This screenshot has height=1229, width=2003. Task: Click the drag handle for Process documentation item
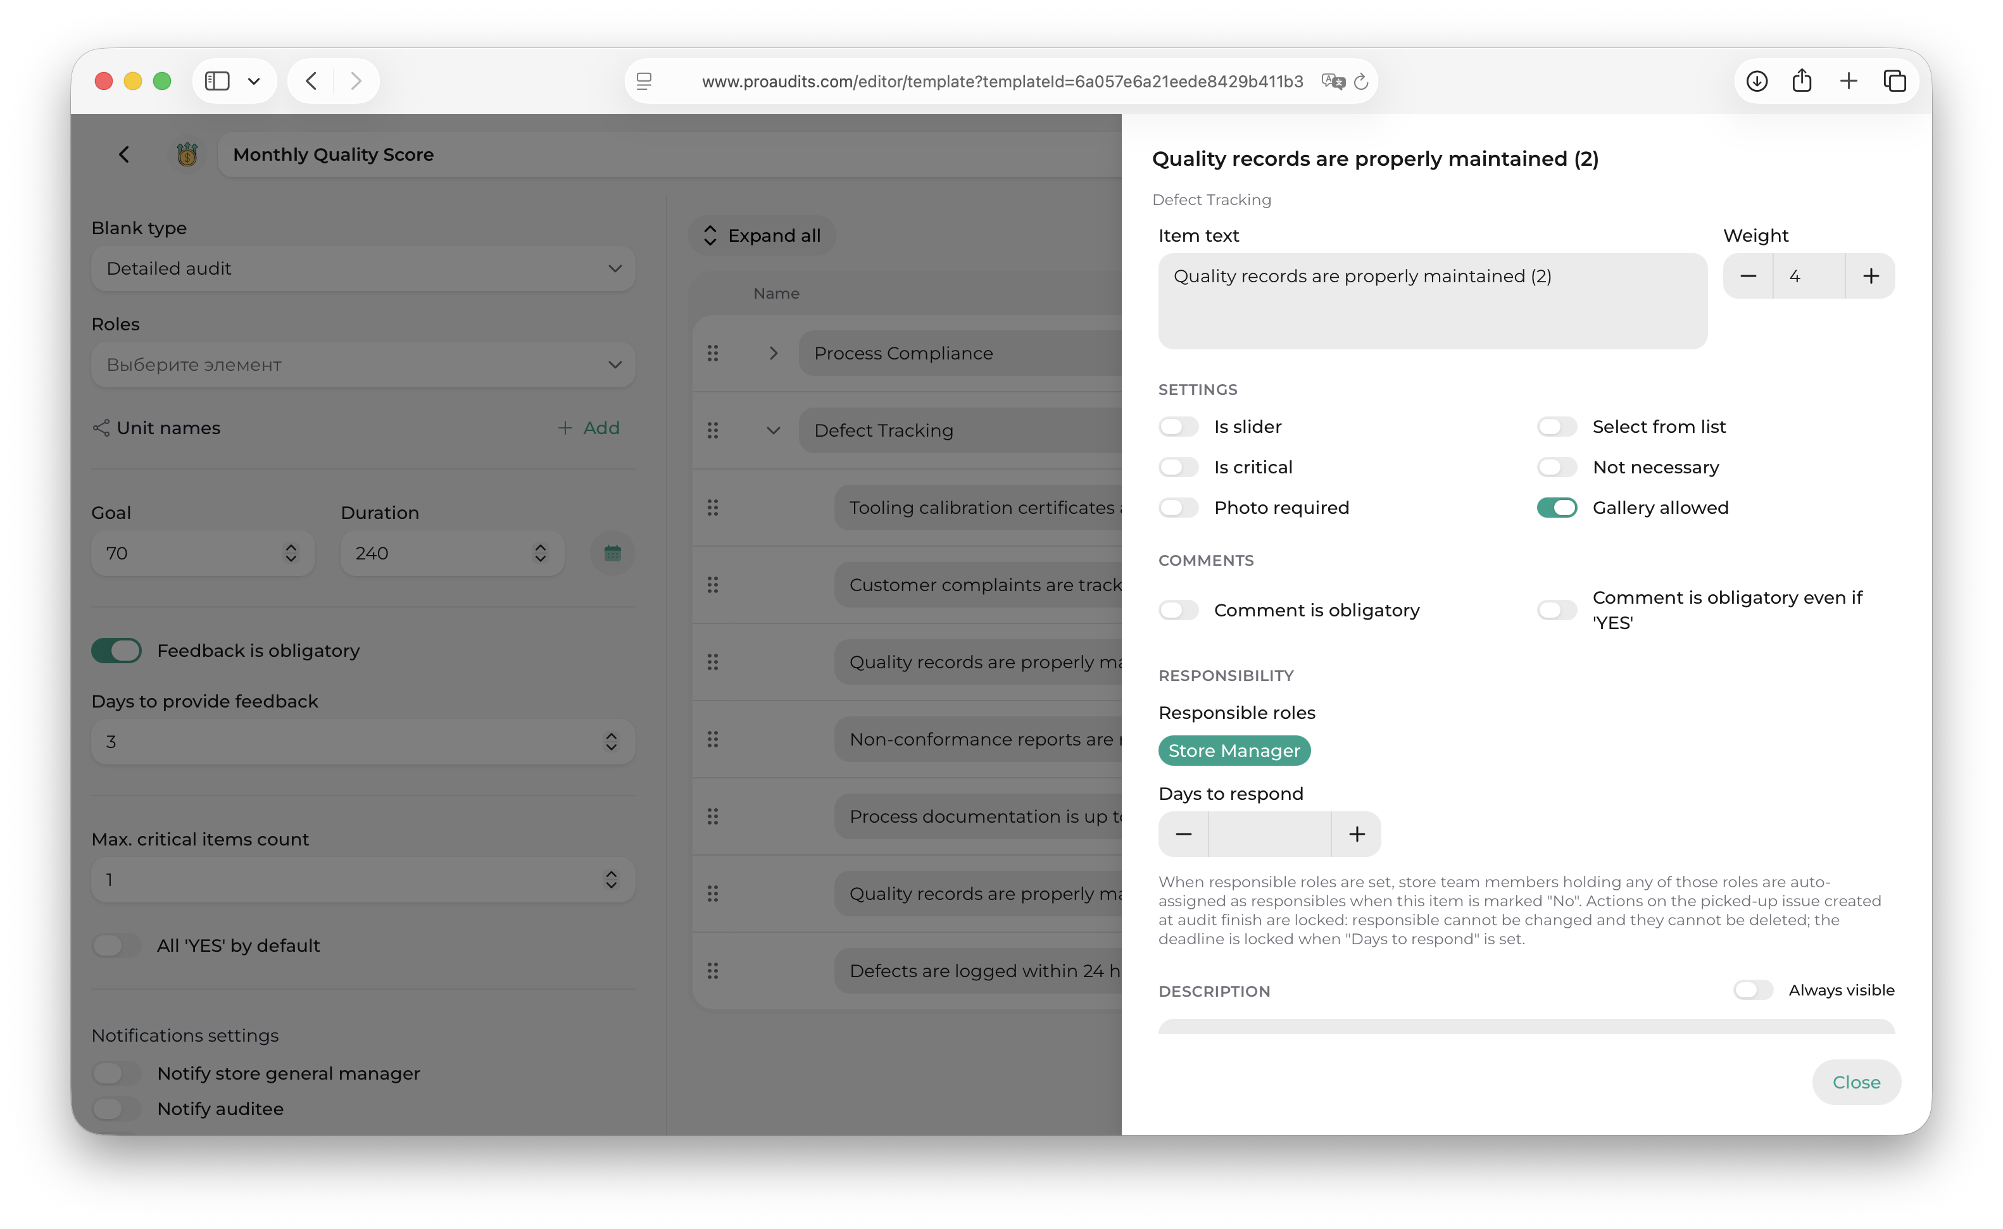click(713, 816)
